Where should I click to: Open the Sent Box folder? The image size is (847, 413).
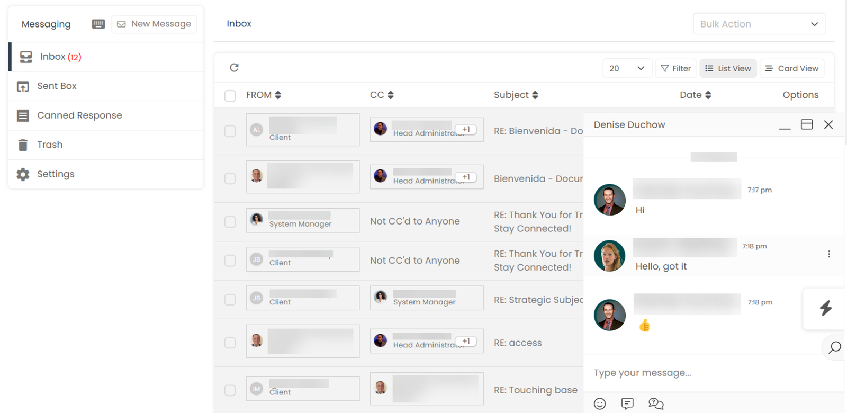(x=57, y=86)
